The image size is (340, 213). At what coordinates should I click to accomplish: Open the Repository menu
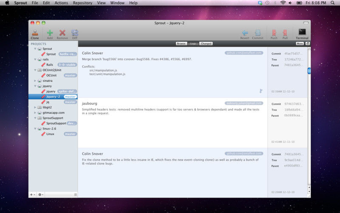click(82, 3)
